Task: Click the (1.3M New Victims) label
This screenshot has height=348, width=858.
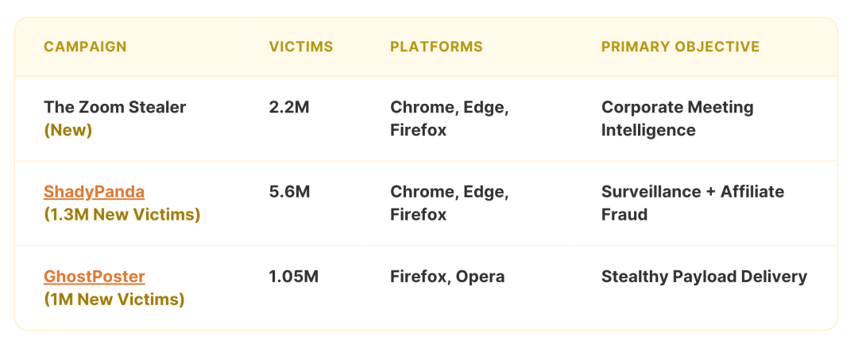Action: [x=122, y=214]
